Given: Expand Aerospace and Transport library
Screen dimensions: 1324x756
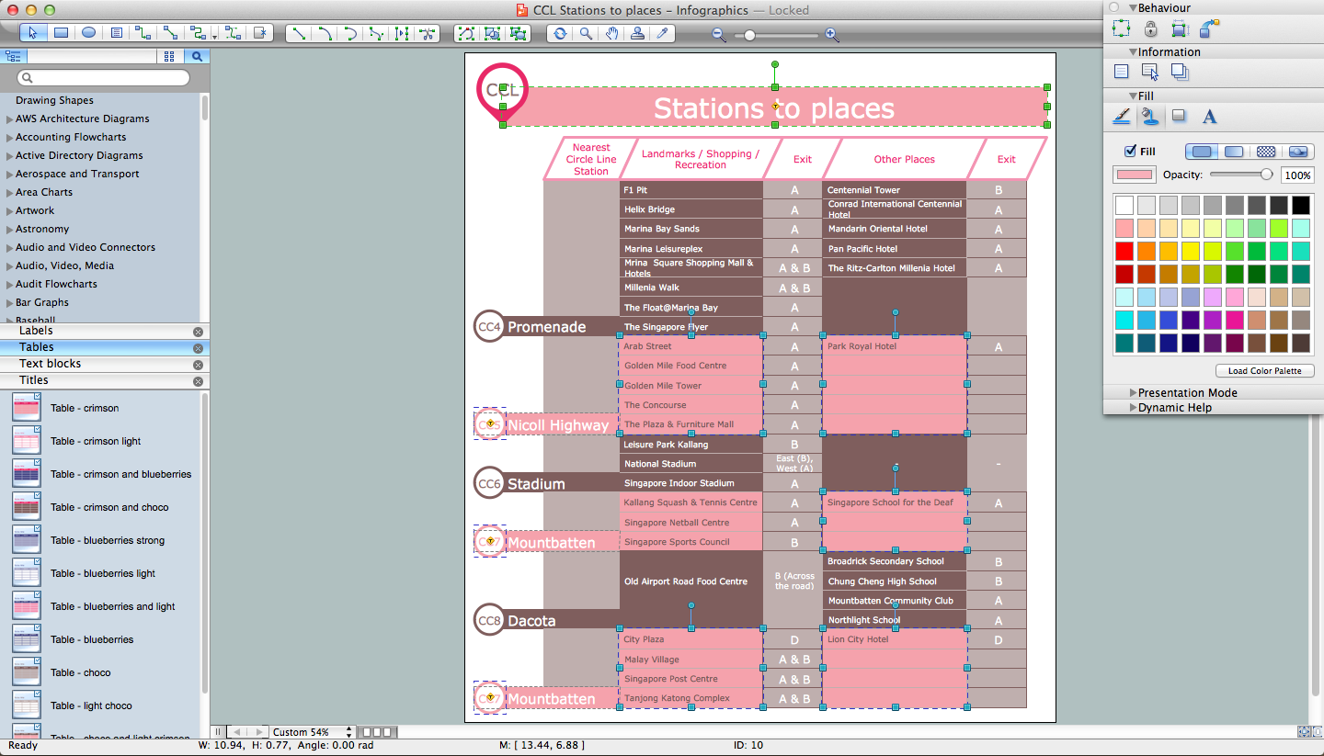Looking at the screenshot, I should (x=9, y=175).
